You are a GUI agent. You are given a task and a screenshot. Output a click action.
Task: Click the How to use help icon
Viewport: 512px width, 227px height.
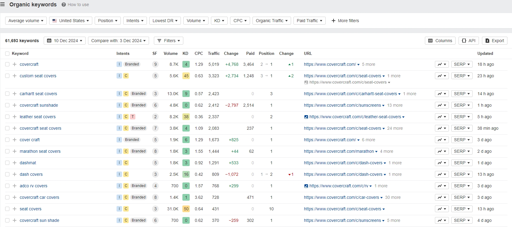pos(64,5)
